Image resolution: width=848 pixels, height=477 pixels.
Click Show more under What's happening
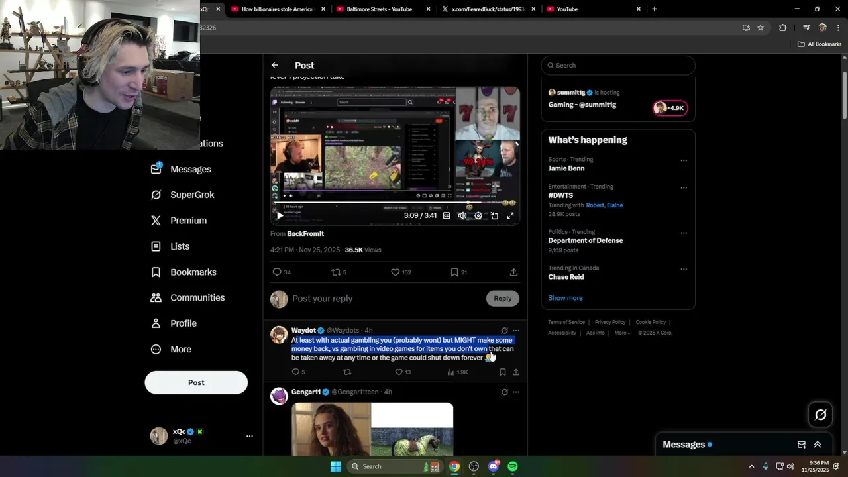[x=565, y=298]
